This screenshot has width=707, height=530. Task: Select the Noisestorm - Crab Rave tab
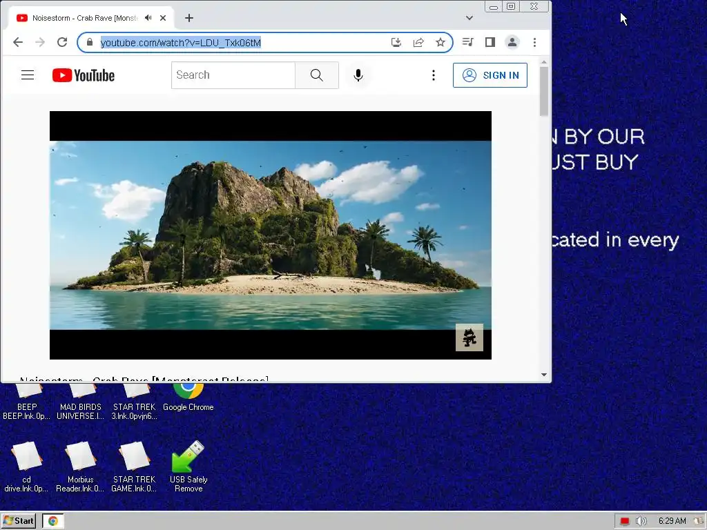(x=91, y=18)
